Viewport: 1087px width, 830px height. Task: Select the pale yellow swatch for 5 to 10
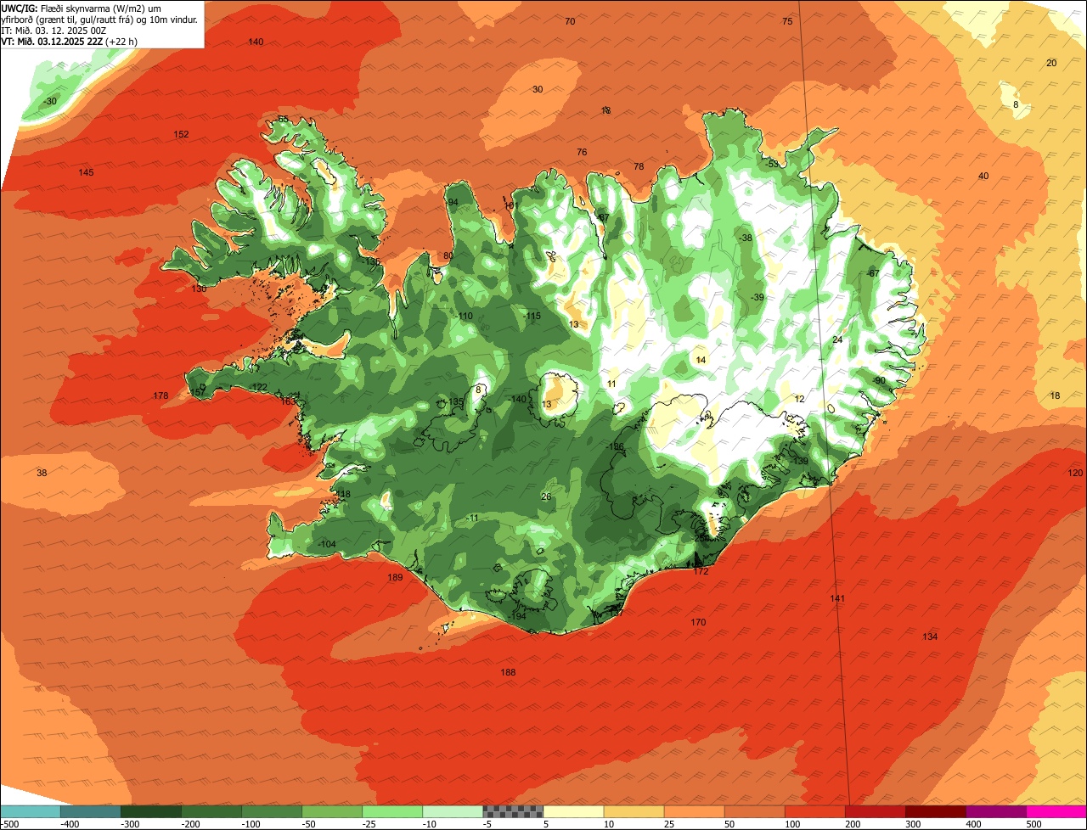coord(573,811)
